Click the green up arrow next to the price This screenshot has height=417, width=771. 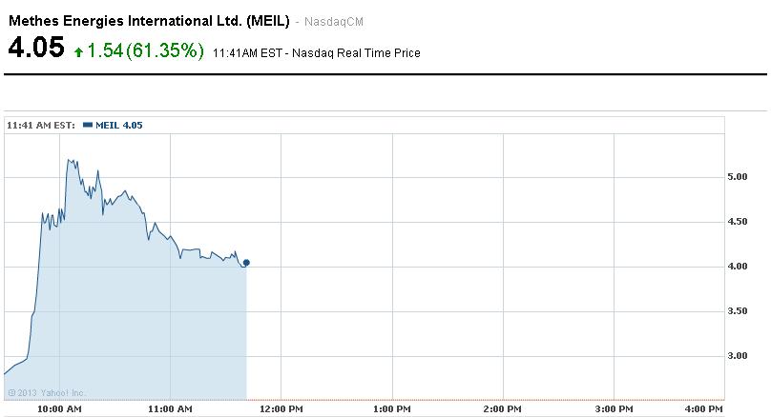click(x=78, y=51)
